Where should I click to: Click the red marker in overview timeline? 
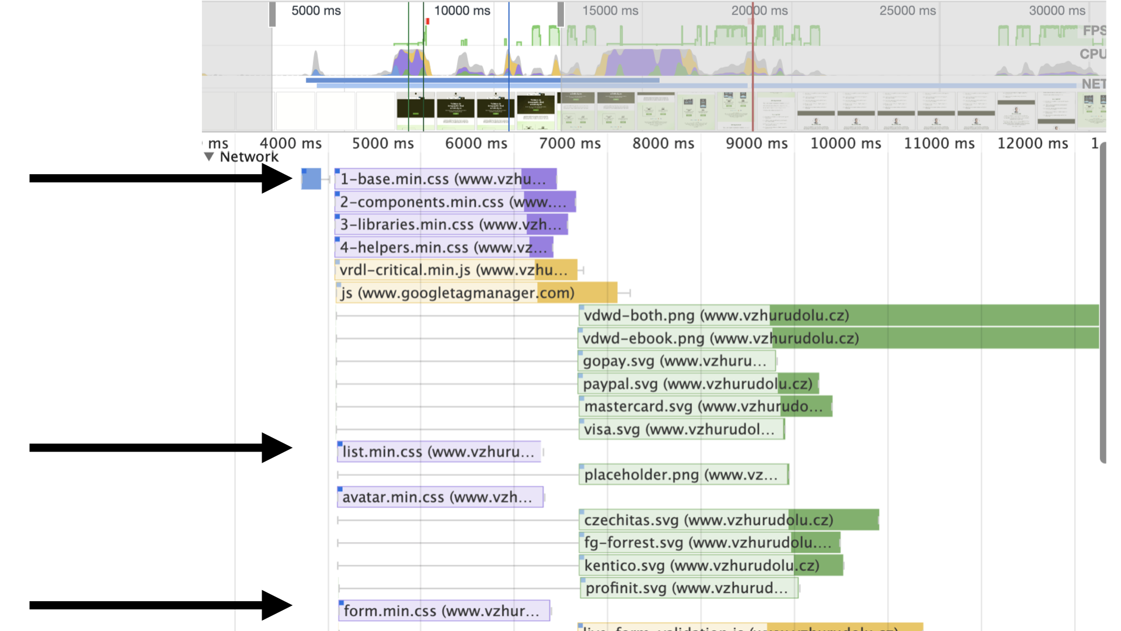(428, 22)
